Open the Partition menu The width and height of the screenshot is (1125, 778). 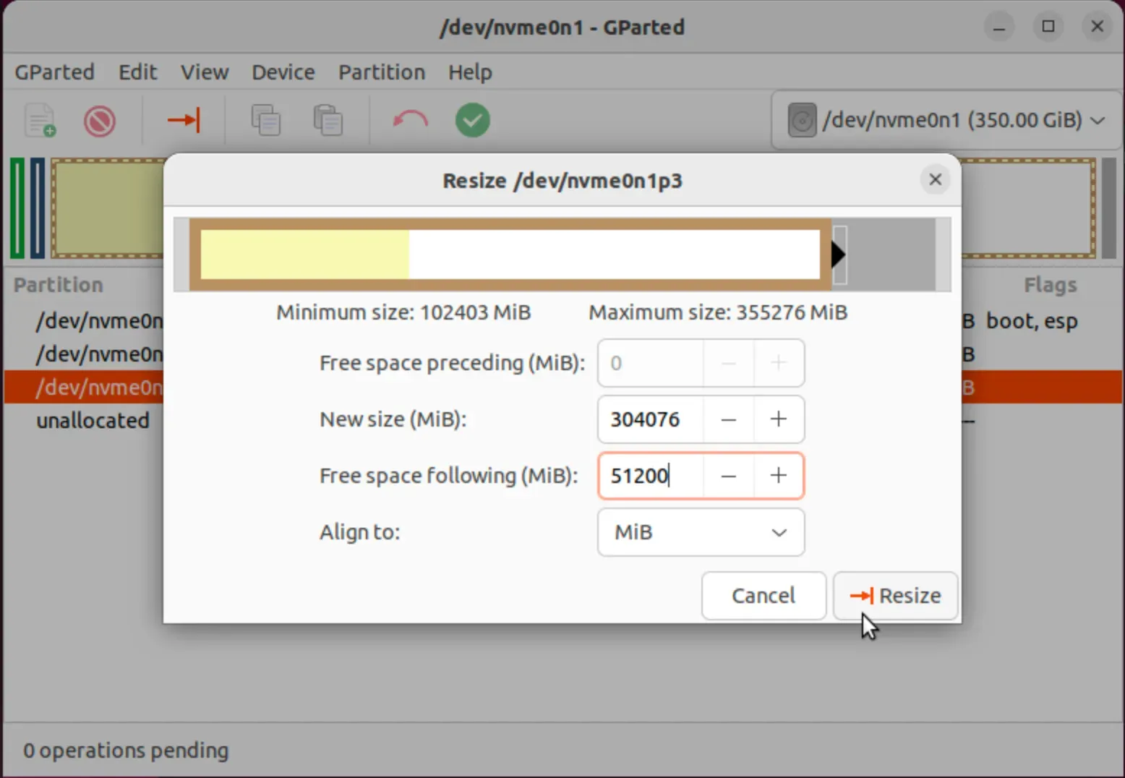click(382, 72)
